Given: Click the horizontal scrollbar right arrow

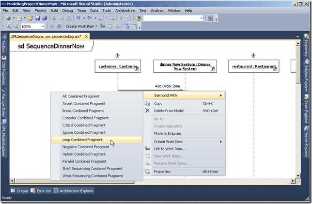Looking at the screenshot, I should pyautogui.click(x=293, y=181).
